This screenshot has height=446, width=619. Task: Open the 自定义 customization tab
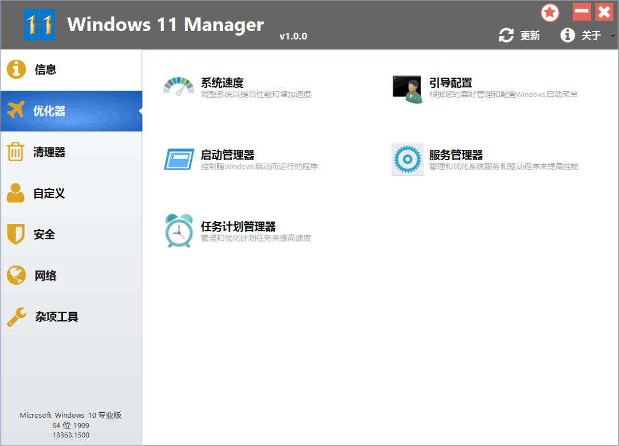(x=72, y=193)
